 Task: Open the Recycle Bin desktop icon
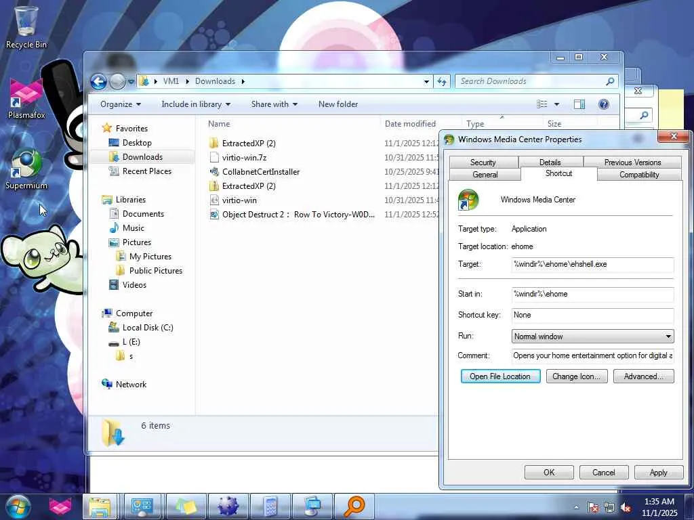[26, 26]
